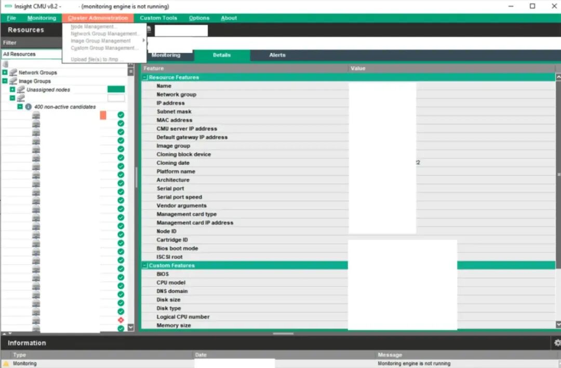561x368 pixels.
Task: Click the Network Groups folder icon
Action: click(x=13, y=73)
